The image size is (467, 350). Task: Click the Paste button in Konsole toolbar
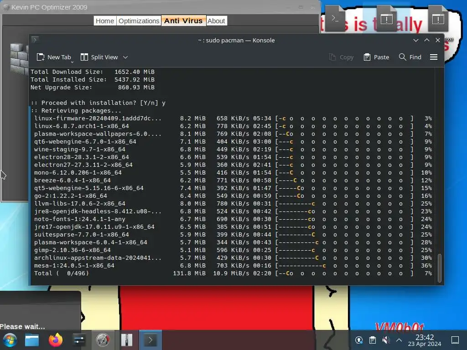pos(376,57)
